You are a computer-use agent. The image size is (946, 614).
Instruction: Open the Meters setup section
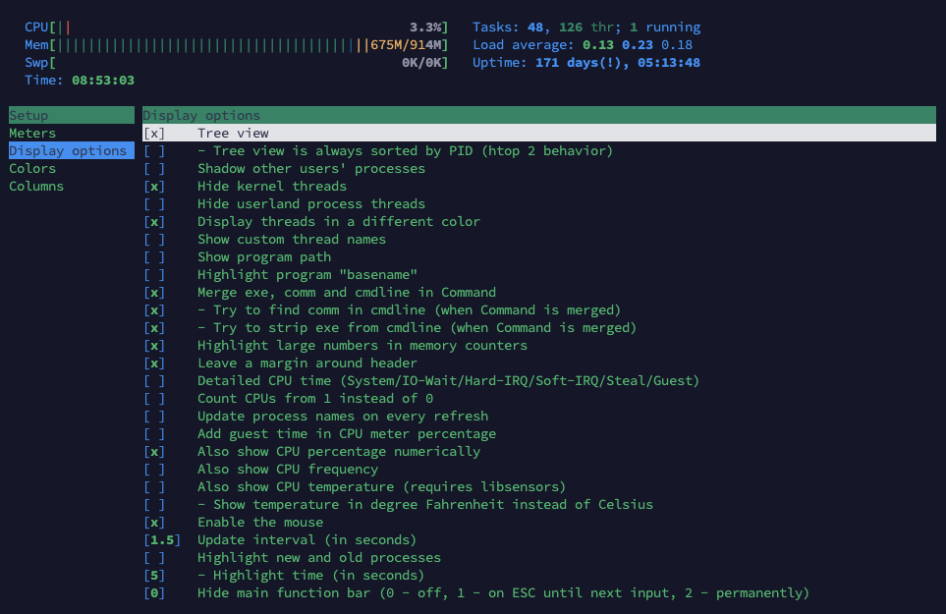click(32, 134)
